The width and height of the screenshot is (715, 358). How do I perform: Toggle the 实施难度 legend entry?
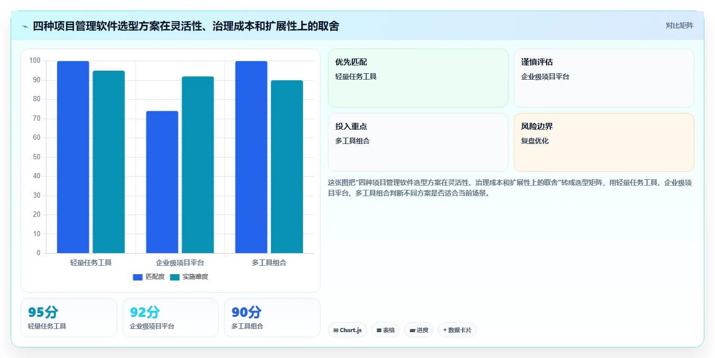(189, 277)
